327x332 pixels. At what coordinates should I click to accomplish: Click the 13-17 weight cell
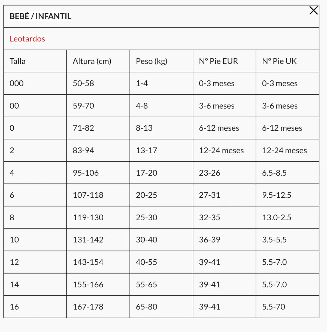[147, 150]
